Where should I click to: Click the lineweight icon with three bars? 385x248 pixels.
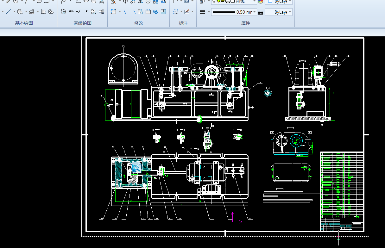click(x=203, y=12)
